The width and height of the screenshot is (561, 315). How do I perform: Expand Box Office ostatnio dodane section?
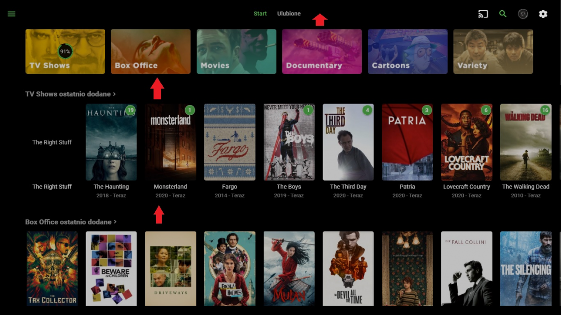pyautogui.click(x=72, y=222)
